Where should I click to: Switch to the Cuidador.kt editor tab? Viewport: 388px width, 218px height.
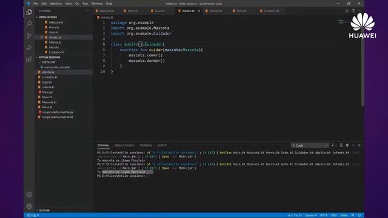click(x=271, y=11)
